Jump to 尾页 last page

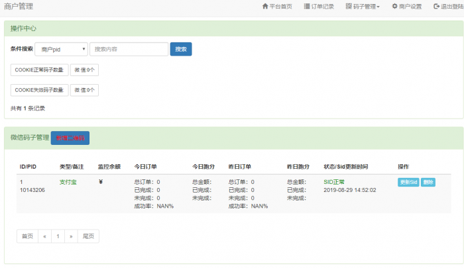pos(88,236)
